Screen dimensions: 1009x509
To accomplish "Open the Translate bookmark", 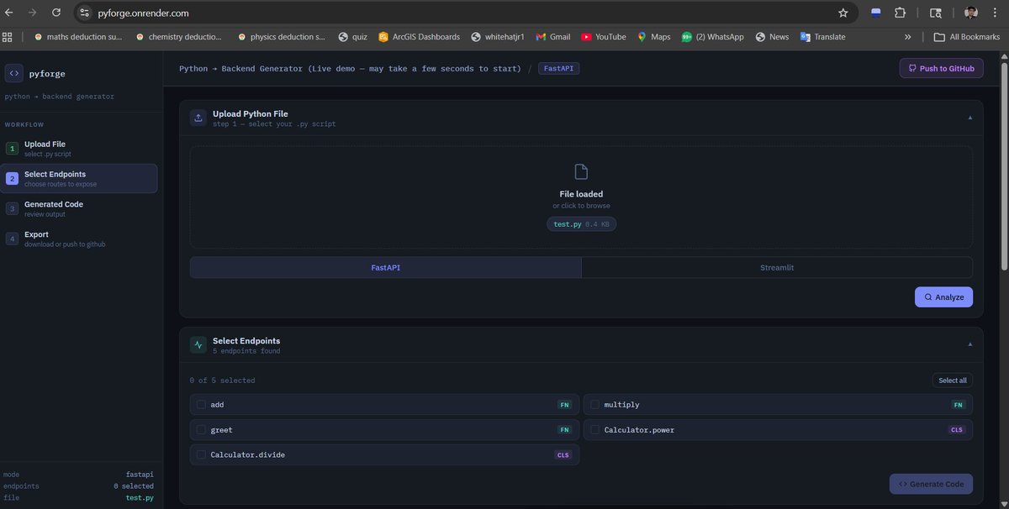I will tap(822, 37).
